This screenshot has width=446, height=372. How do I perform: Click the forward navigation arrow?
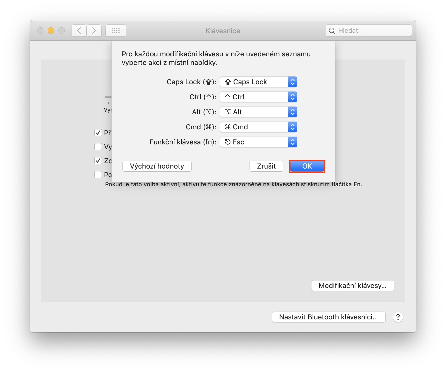(94, 31)
